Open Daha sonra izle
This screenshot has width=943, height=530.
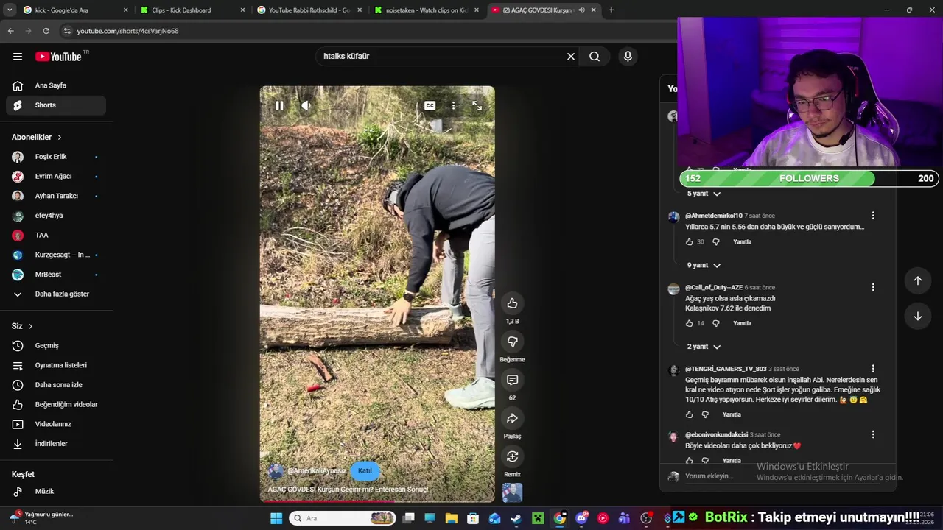click(x=56, y=385)
